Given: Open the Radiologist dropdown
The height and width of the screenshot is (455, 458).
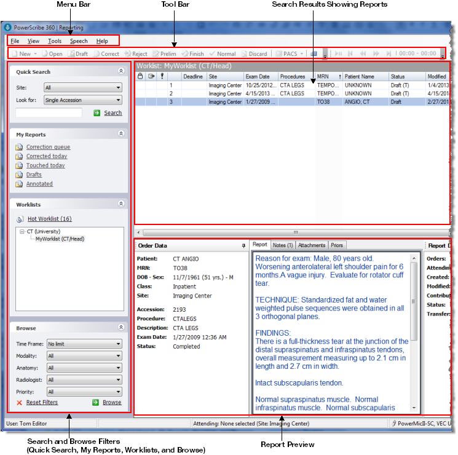Looking at the screenshot, I should tap(84, 380).
